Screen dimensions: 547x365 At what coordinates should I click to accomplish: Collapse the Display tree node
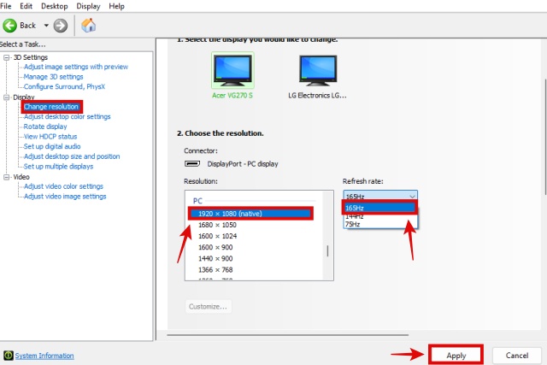7,97
